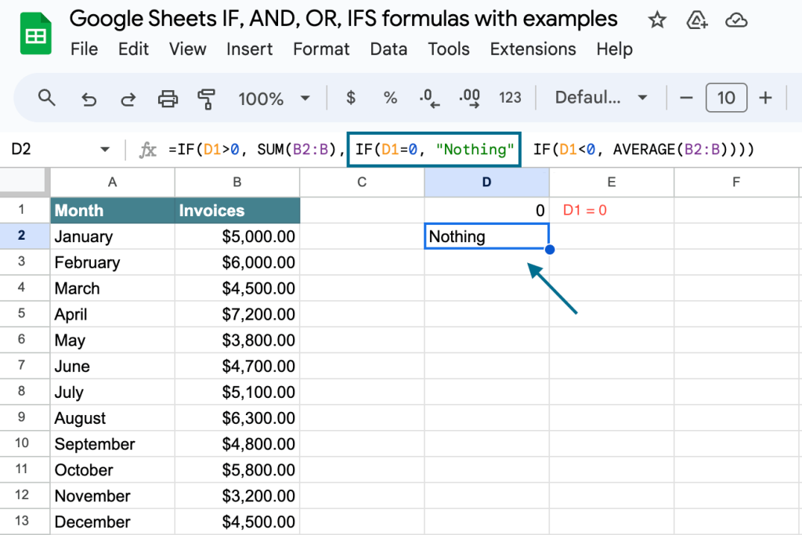The width and height of the screenshot is (802, 535).
Task: Open the Default font dropdown
Action: click(x=601, y=97)
